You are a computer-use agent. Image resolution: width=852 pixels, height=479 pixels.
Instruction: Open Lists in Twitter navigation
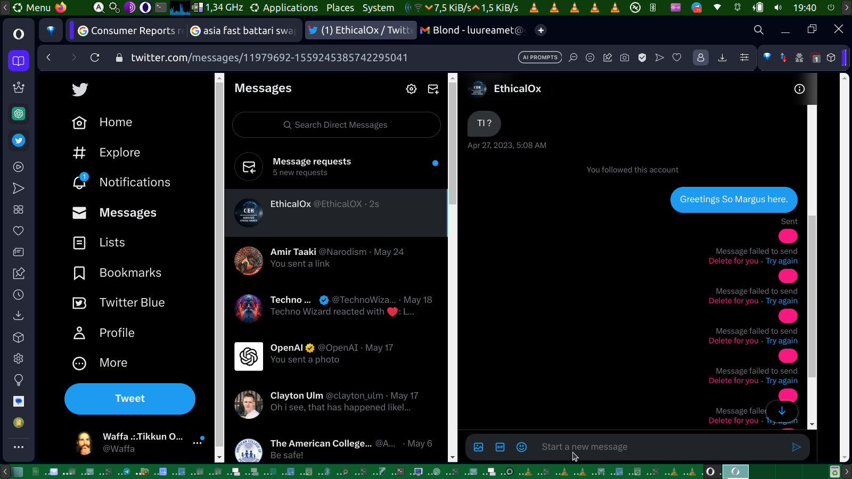[x=99, y=243]
